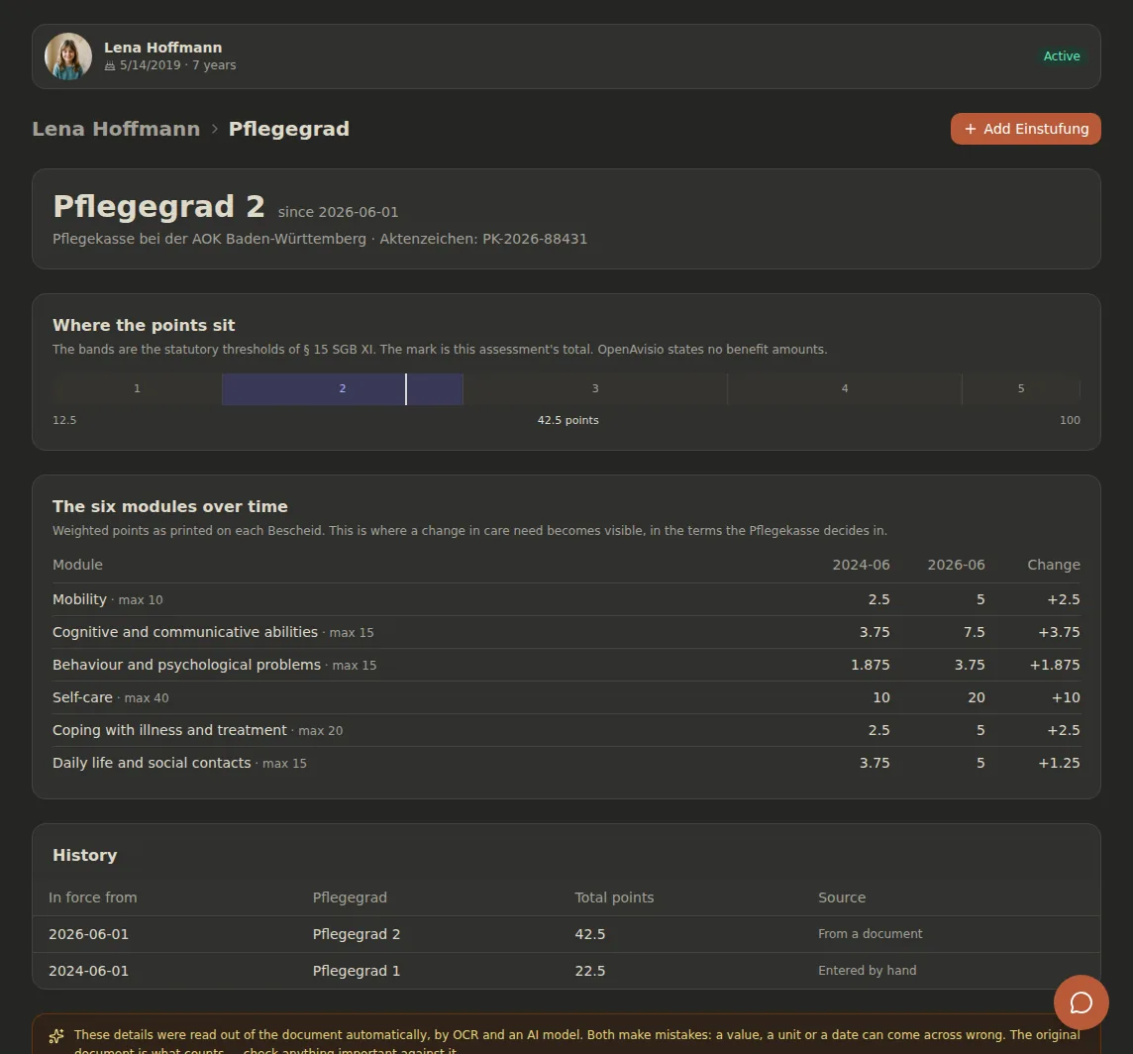
Task: Click the 7.5 value for Cognitive 2026-06
Action: [974, 632]
